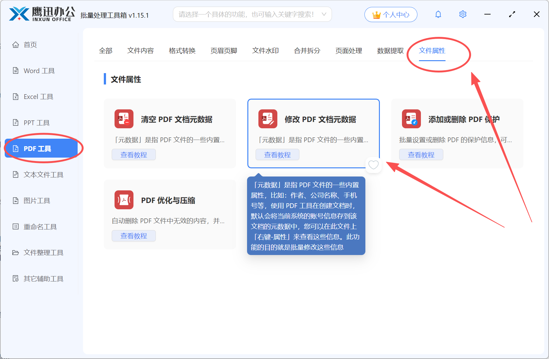Open the 修改 PDF 文档元数据 tool icon
Image resolution: width=549 pixels, height=359 pixels.
[268, 119]
